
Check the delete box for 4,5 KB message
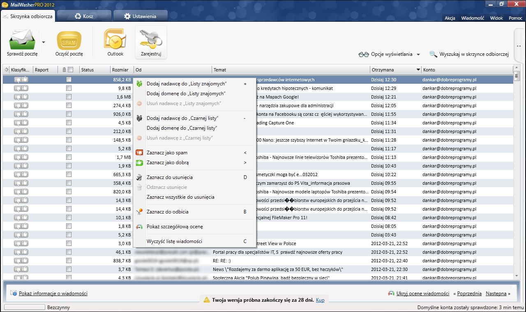pos(69,123)
